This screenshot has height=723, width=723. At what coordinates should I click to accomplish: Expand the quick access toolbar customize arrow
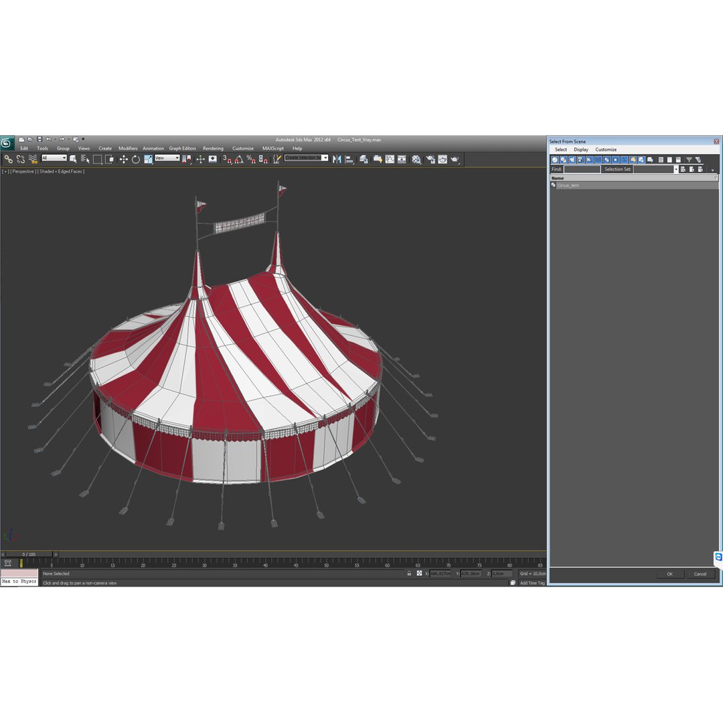(84, 139)
